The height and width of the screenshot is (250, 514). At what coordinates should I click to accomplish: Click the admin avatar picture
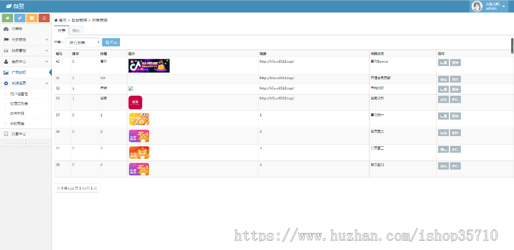point(477,6)
